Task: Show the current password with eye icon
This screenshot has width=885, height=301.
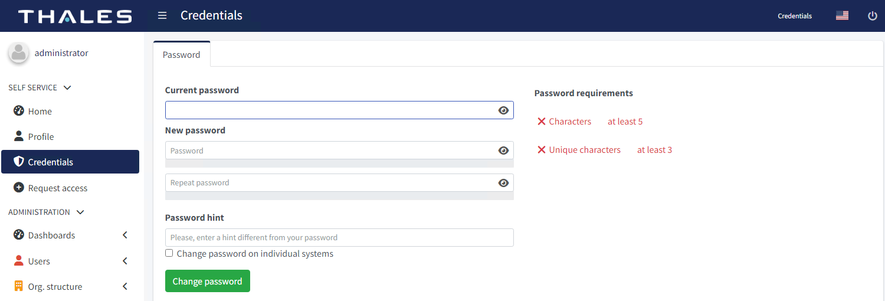Action: [x=503, y=110]
